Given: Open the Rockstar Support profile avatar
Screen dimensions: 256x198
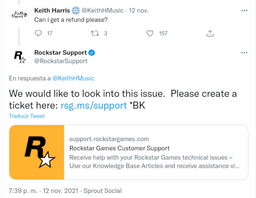Looking at the screenshot, I should coord(19,57).
